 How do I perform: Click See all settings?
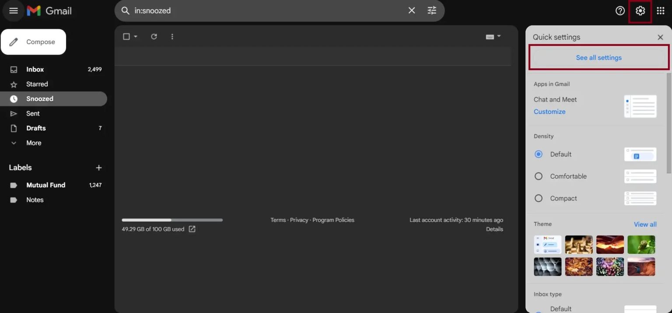pyautogui.click(x=598, y=57)
